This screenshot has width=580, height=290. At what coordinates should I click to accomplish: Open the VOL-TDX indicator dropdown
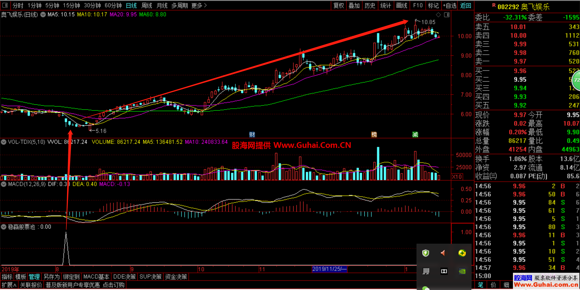click(4, 142)
